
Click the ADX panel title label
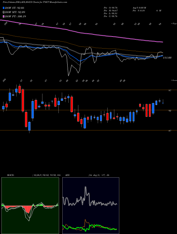click(x=67, y=175)
